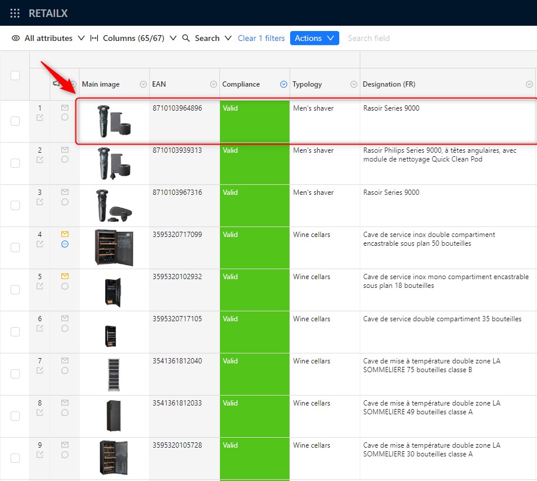Image resolution: width=537 pixels, height=481 pixels.
Task: Click the yellow envelope icon in row 4
Action: point(65,234)
